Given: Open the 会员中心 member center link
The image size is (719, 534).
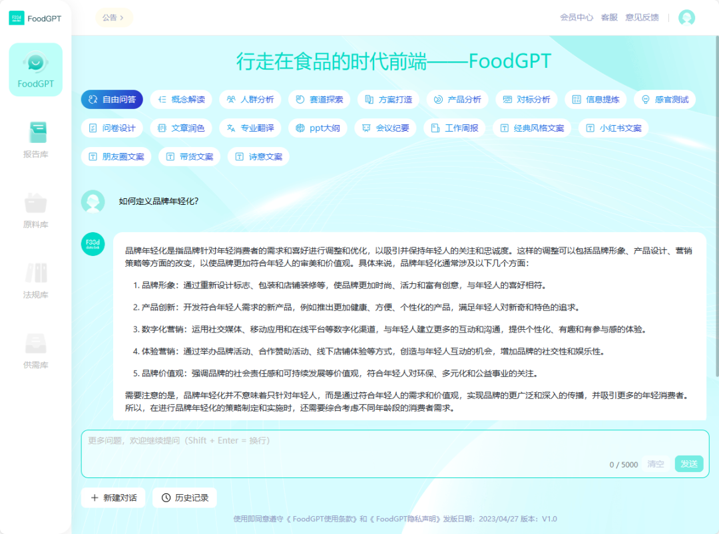Looking at the screenshot, I should click(577, 18).
